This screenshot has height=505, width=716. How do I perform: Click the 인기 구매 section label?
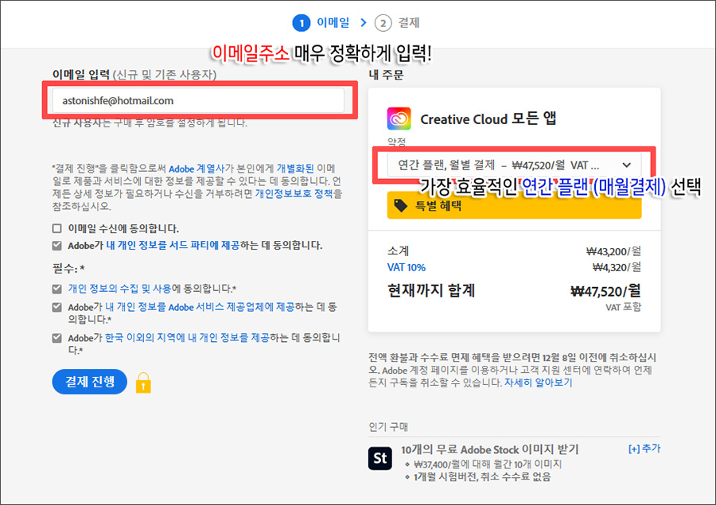pos(388,427)
